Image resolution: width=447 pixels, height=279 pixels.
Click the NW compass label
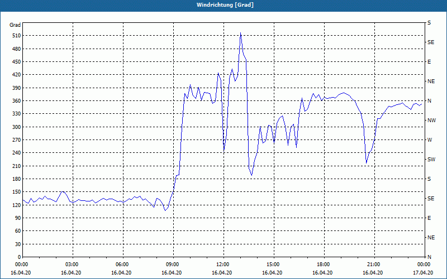431,121
